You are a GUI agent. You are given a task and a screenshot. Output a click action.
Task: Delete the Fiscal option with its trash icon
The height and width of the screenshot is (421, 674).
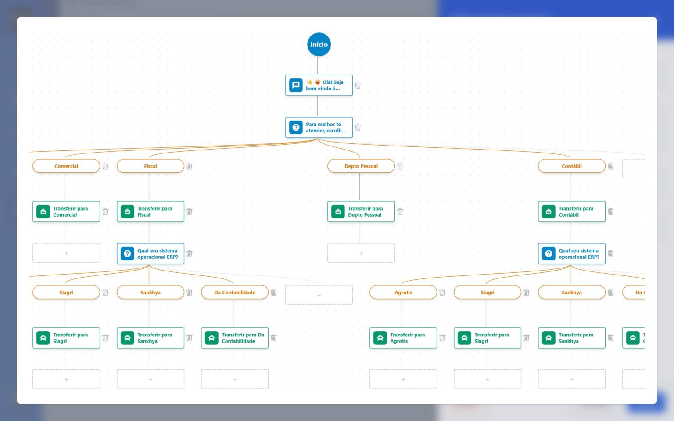[190, 166]
